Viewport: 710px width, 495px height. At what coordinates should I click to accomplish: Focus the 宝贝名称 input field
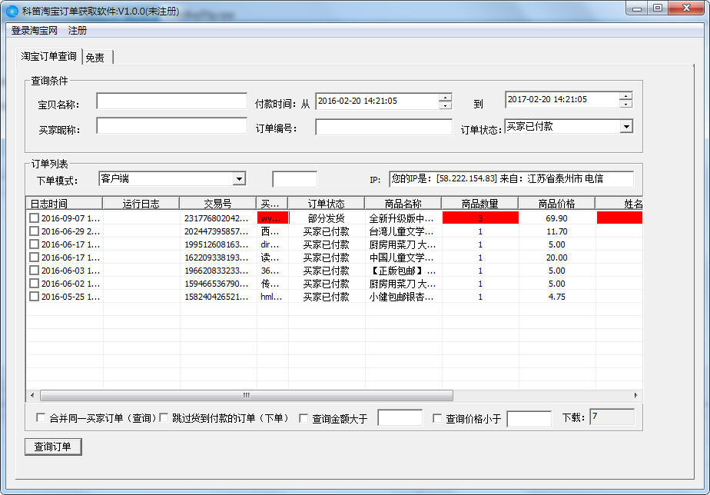171,101
